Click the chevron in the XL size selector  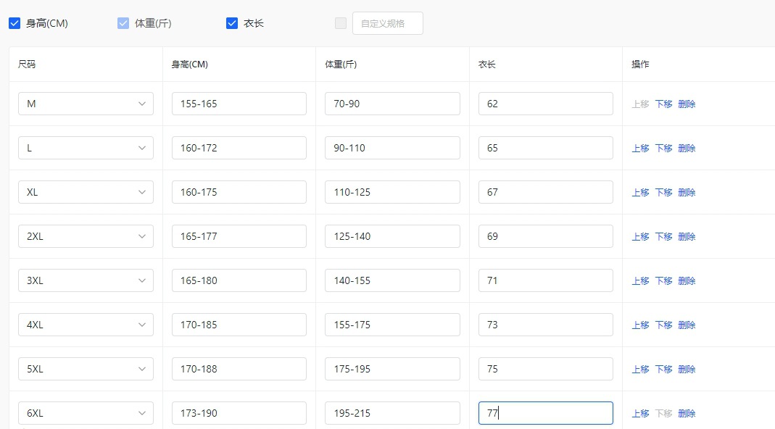click(142, 192)
